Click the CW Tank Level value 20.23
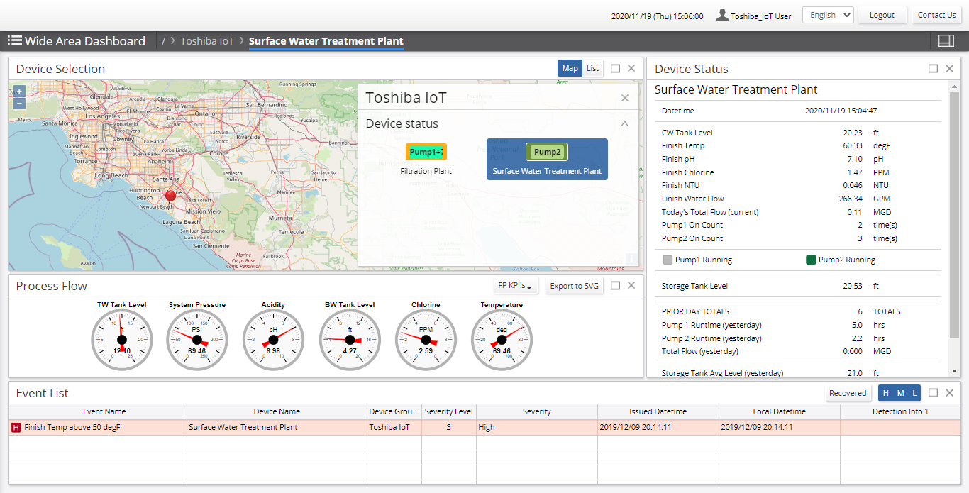This screenshot has width=969, height=493. [x=853, y=133]
